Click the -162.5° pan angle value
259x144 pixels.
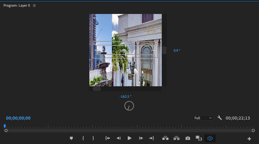126,96
